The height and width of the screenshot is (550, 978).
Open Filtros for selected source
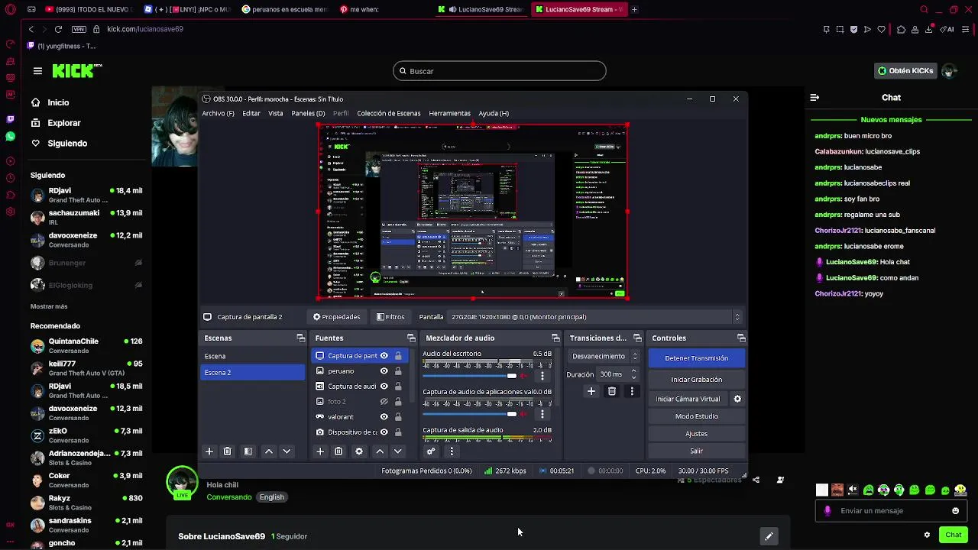click(x=390, y=317)
